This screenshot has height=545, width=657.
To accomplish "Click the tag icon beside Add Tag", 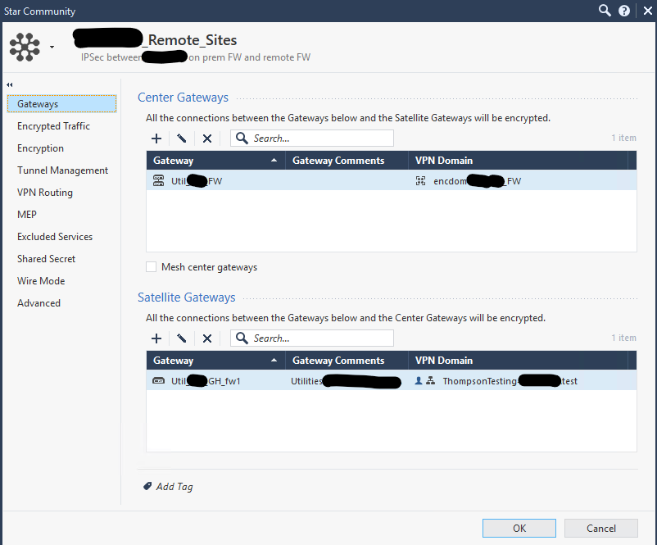I will click(x=147, y=486).
